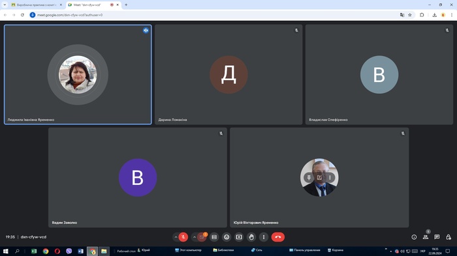Screen dimensions: 457x256
Task: Open host controls lock icon
Action: point(449,237)
